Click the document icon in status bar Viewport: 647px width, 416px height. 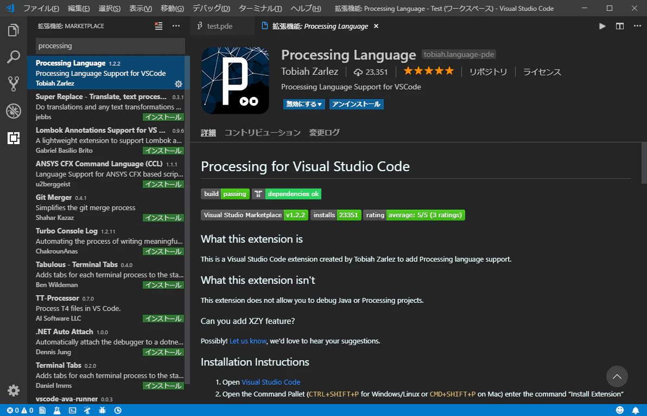(x=42, y=410)
